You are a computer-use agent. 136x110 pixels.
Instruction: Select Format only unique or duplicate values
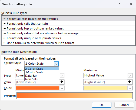[x=68, y=38]
